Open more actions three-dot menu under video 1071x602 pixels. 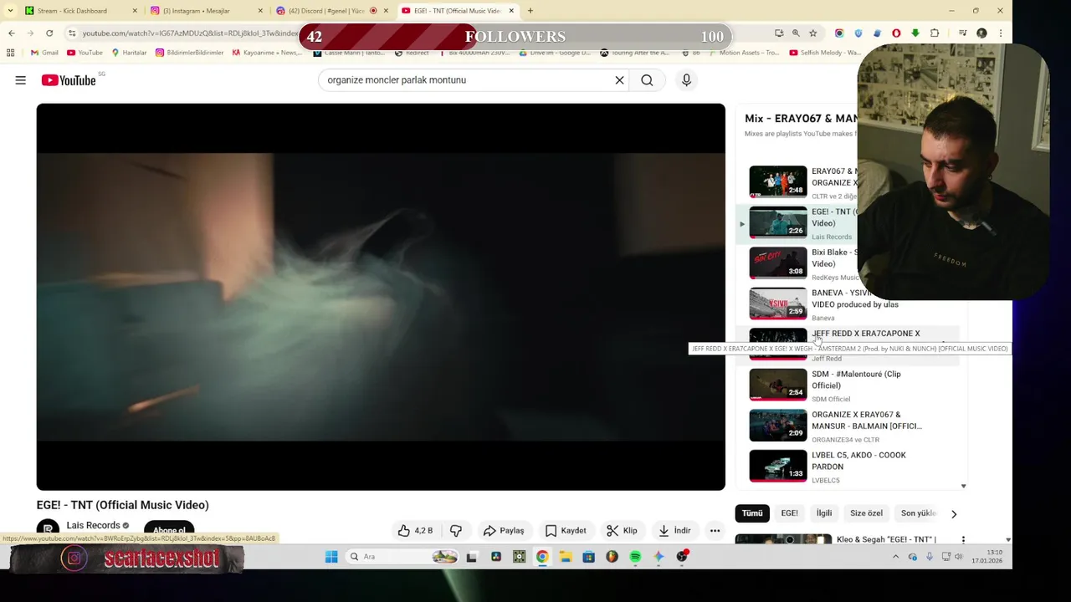point(715,530)
